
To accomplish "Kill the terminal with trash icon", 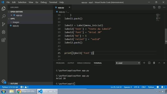I will 154,63.
